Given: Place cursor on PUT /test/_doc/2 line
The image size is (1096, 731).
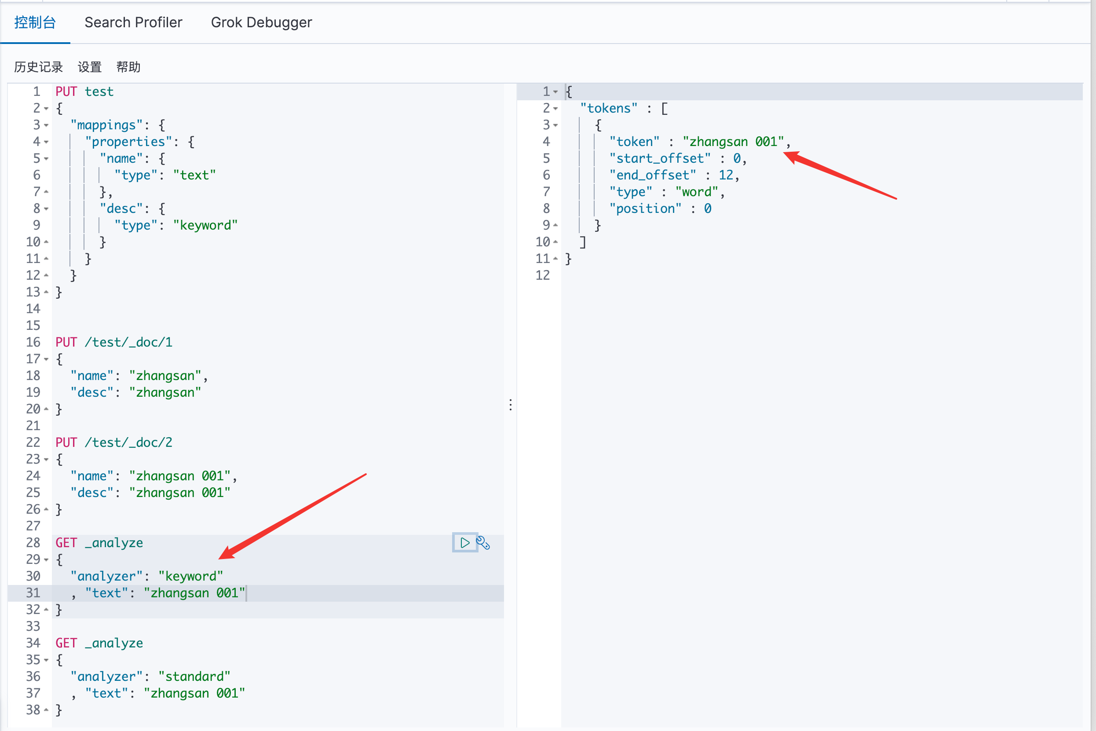Looking at the screenshot, I should click(x=114, y=442).
